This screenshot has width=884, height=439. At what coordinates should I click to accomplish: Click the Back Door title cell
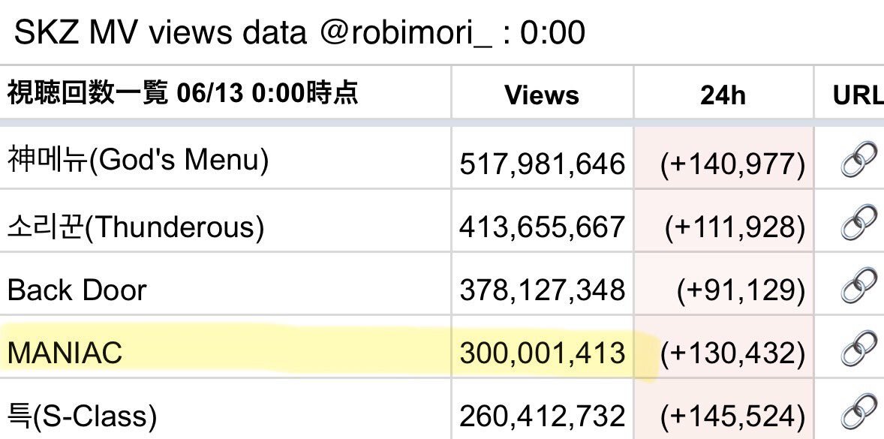point(226,284)
